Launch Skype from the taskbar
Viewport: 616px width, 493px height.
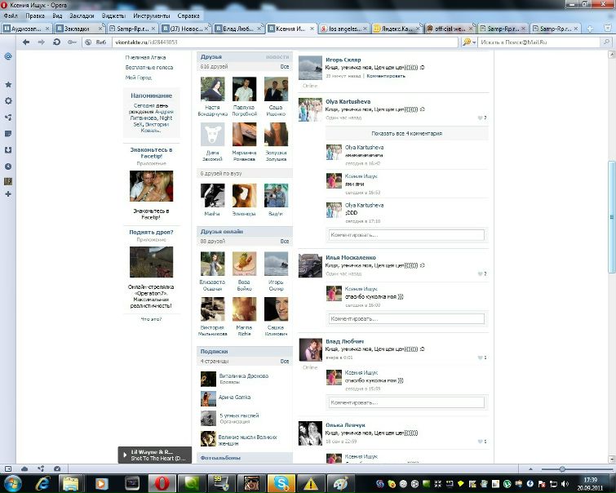[x=281, y=483]
